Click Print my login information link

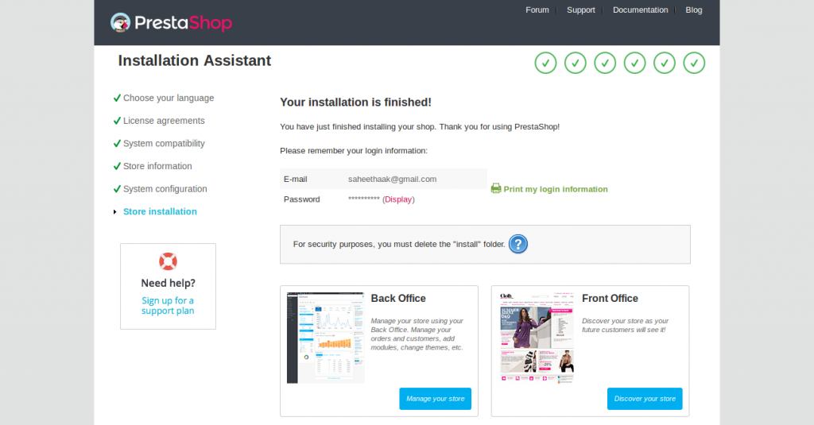(556, 189)
